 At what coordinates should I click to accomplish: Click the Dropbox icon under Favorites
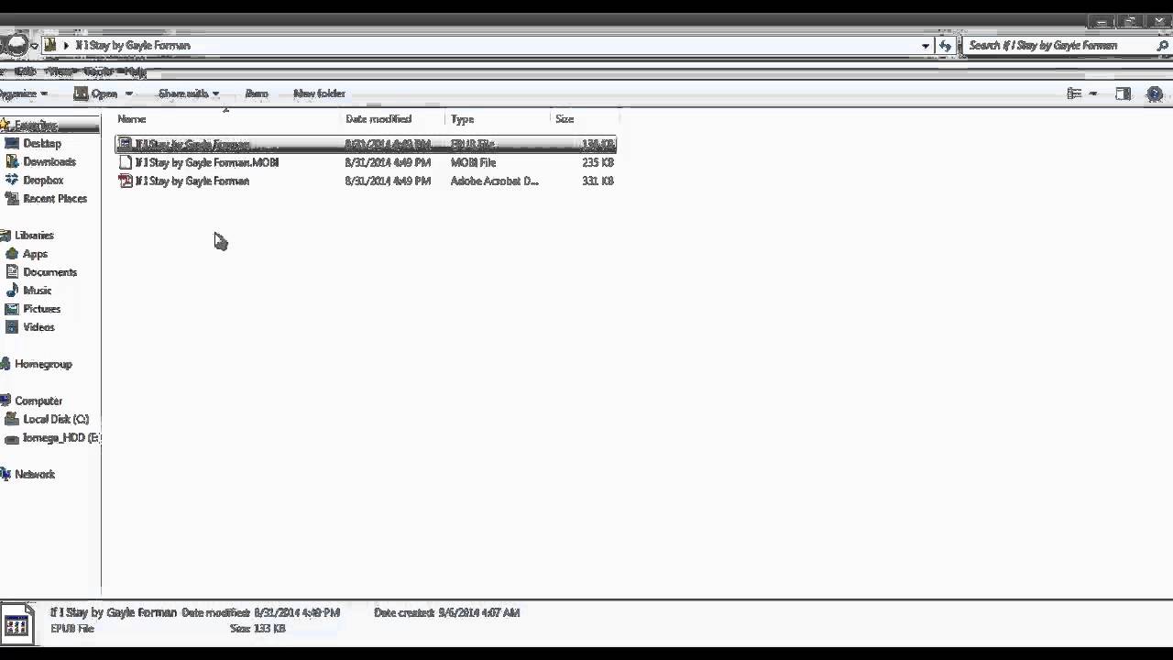coord(12,181)
